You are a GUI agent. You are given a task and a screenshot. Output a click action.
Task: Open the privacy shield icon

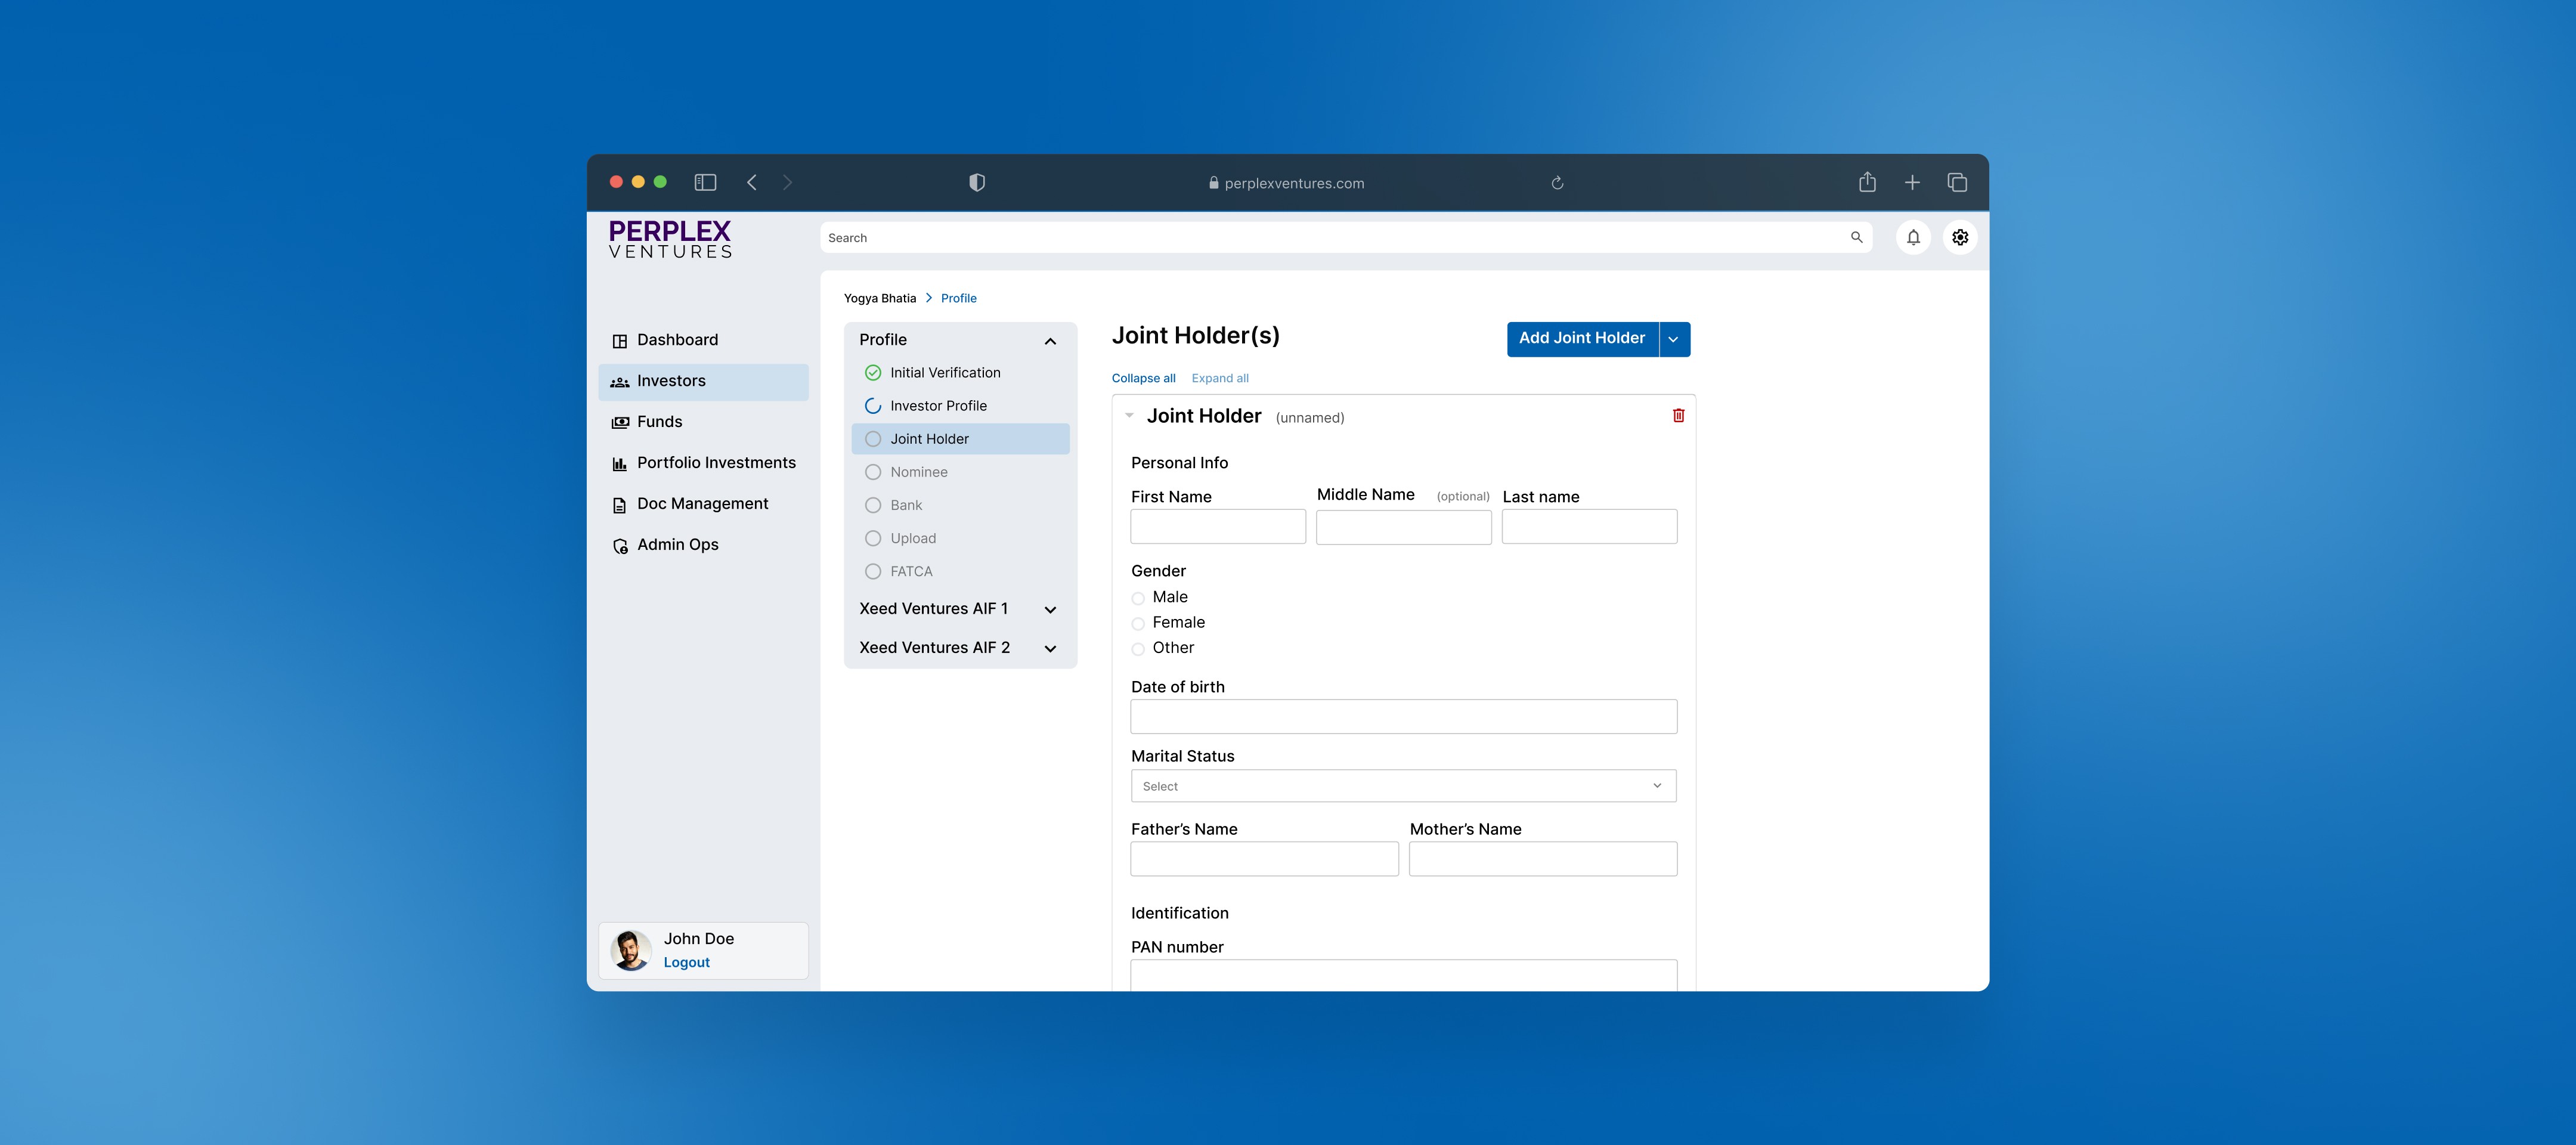point(976,182)
